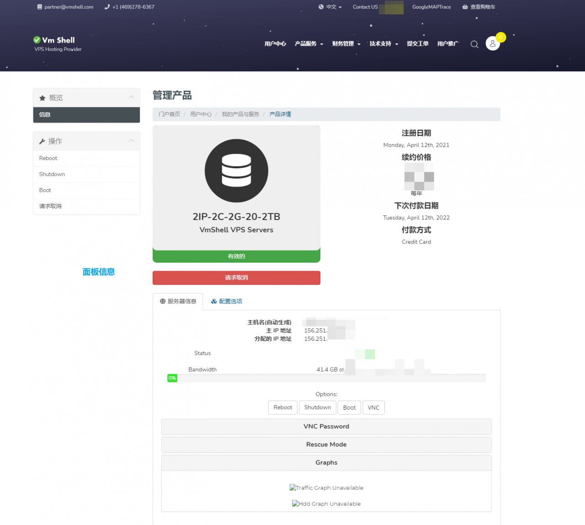Select 信息 in the sidebar
Screen dimensions: 585x525
(86, 115)
